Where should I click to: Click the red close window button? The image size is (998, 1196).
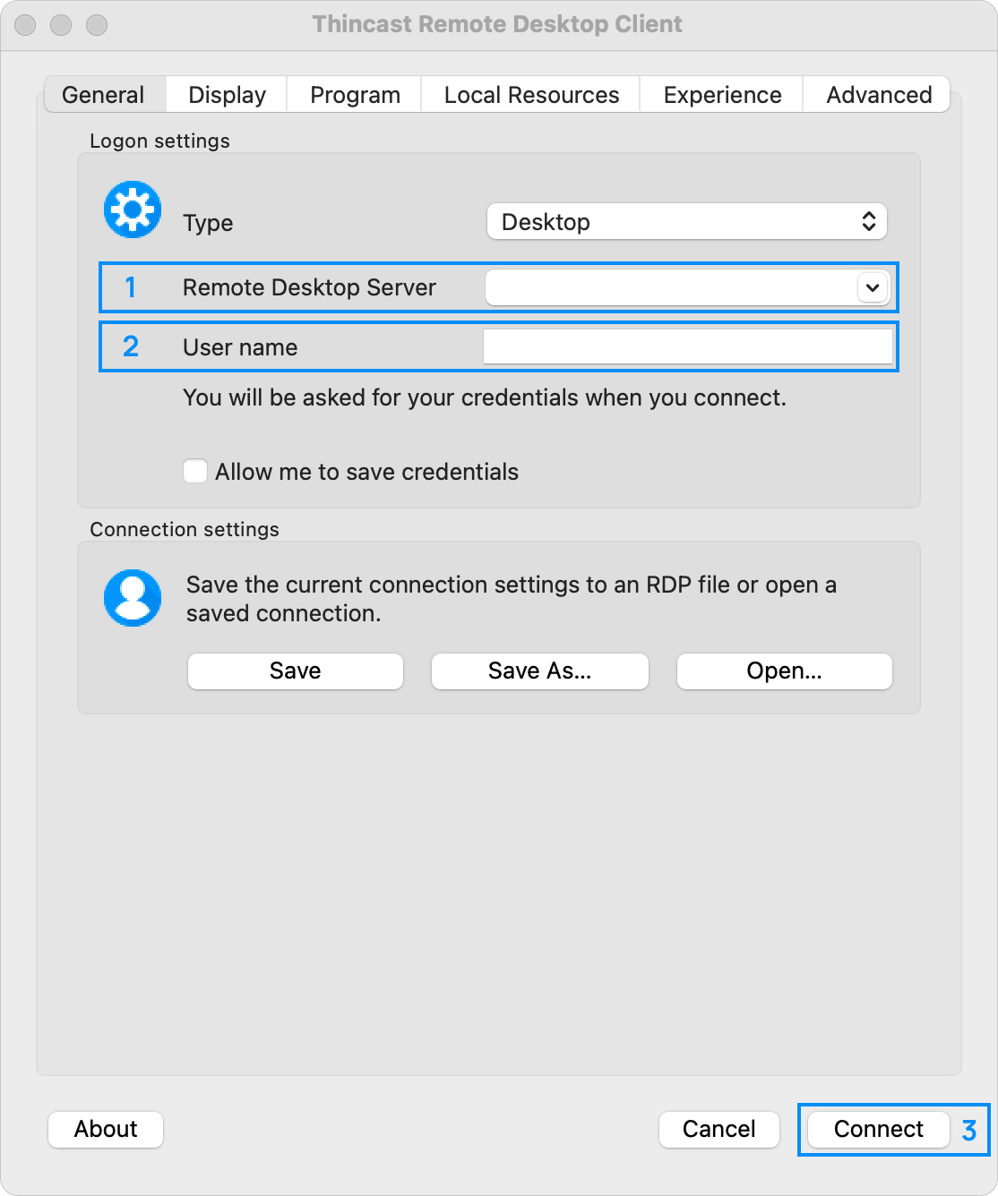click(x=25, y=25)
